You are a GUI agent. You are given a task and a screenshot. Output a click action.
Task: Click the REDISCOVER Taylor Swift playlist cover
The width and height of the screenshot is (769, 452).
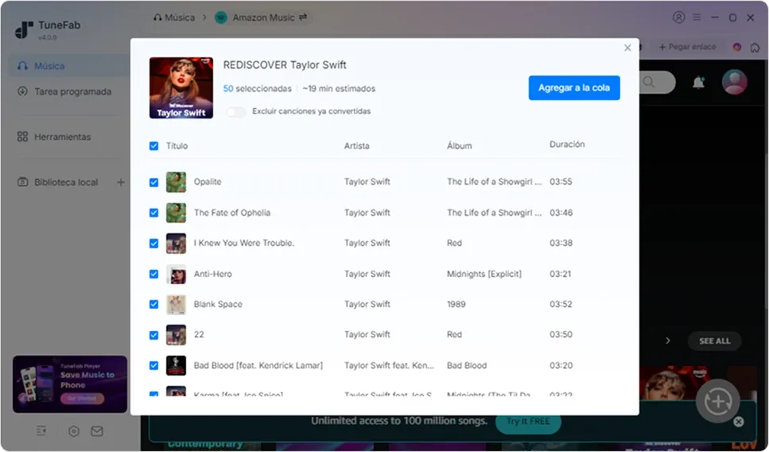click(x=181, y=88)
